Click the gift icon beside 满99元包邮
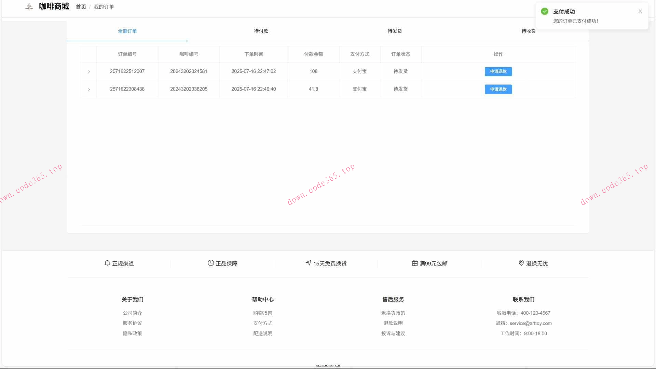 pyautogui.click(x=415, y=263)
